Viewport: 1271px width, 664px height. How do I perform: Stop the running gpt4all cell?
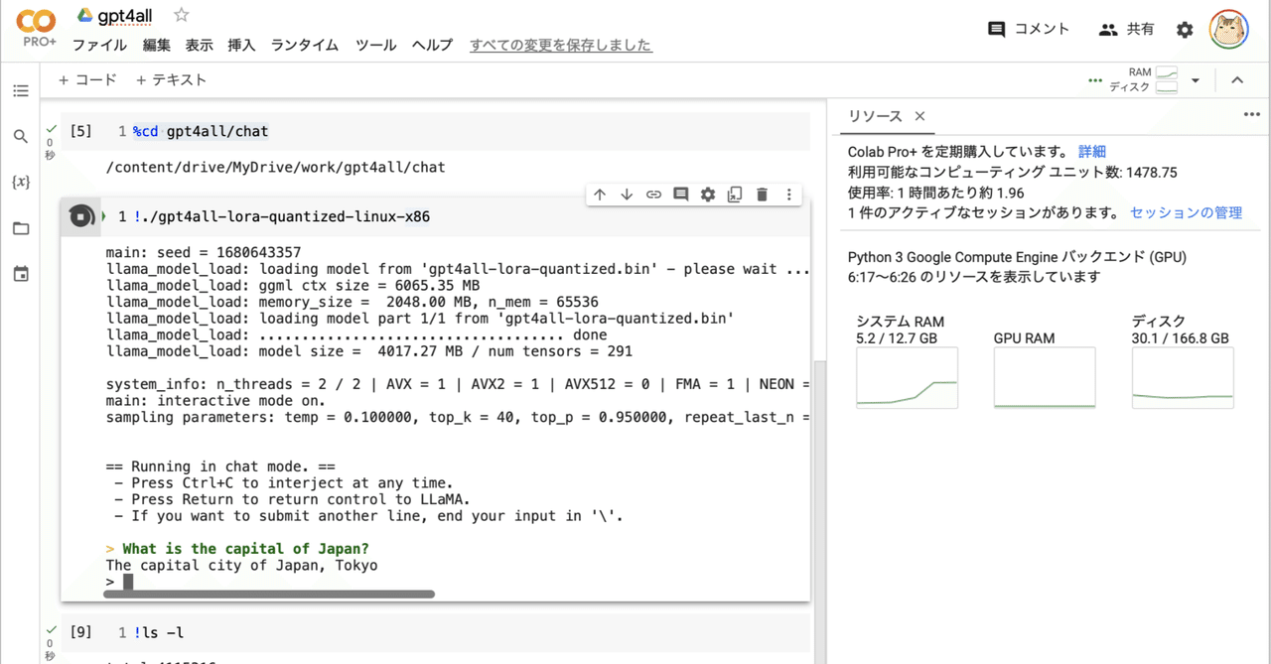tap(81, 216)
